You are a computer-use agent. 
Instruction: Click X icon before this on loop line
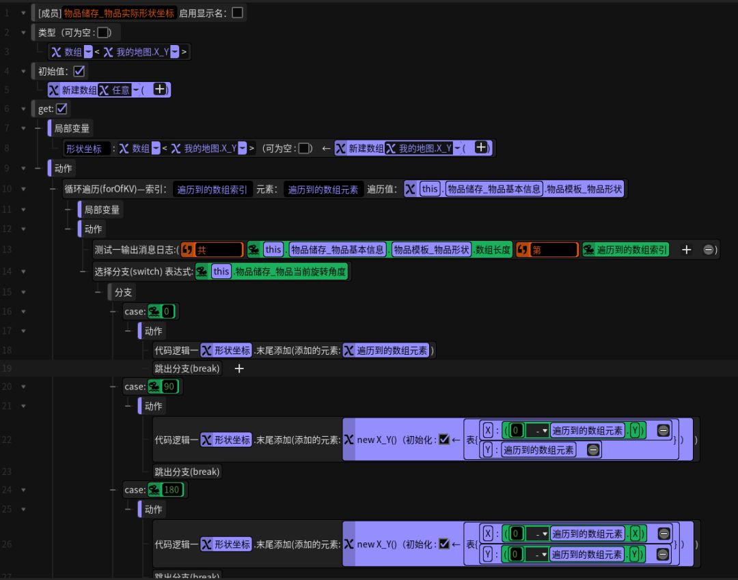[x=411, y=189]
